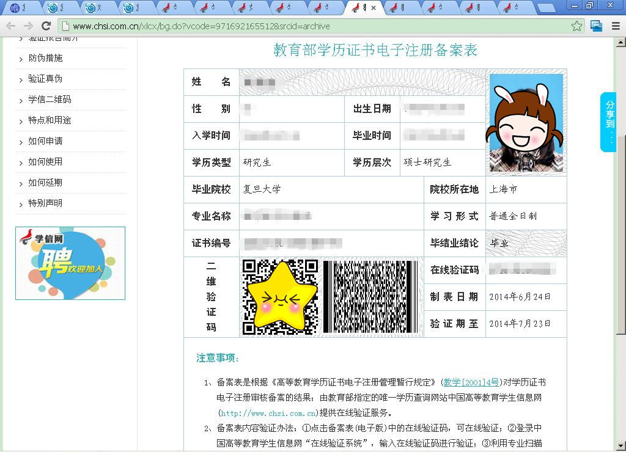Click the reload page icon
This screenshot has width=626, height=452.
46,26
